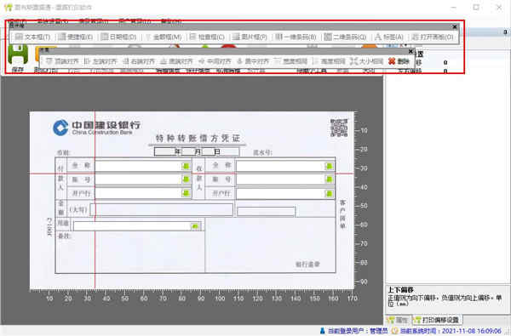The height and width of the screenshot is (336, 511).
Task: Click the 上下偏移 description heading
Action: point(401,289)
